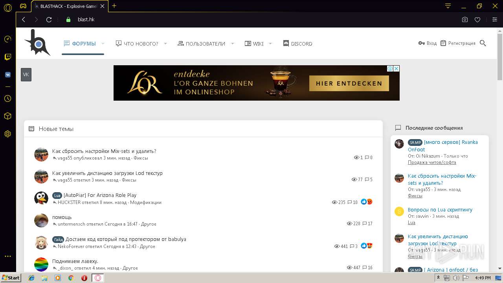This screenshot has height=283, width=503.
Task: Open browsing history clock icon
Action: [x=7, y=99]
